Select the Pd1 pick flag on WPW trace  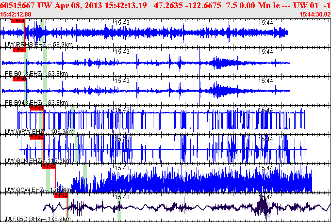(37, 108)
